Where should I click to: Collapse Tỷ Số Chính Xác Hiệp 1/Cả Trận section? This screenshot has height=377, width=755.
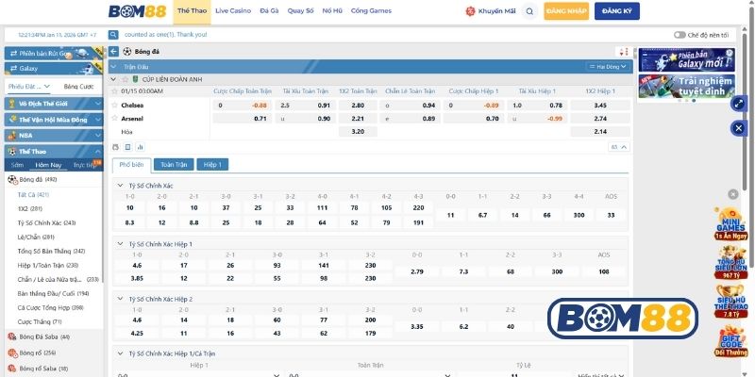click(121, 353)
